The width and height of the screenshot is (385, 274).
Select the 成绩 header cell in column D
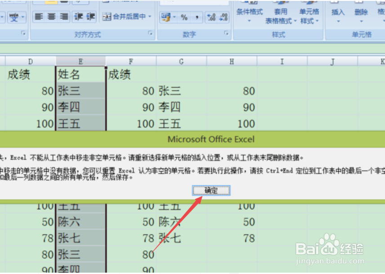pyautogui.click(x=31, y=74)
